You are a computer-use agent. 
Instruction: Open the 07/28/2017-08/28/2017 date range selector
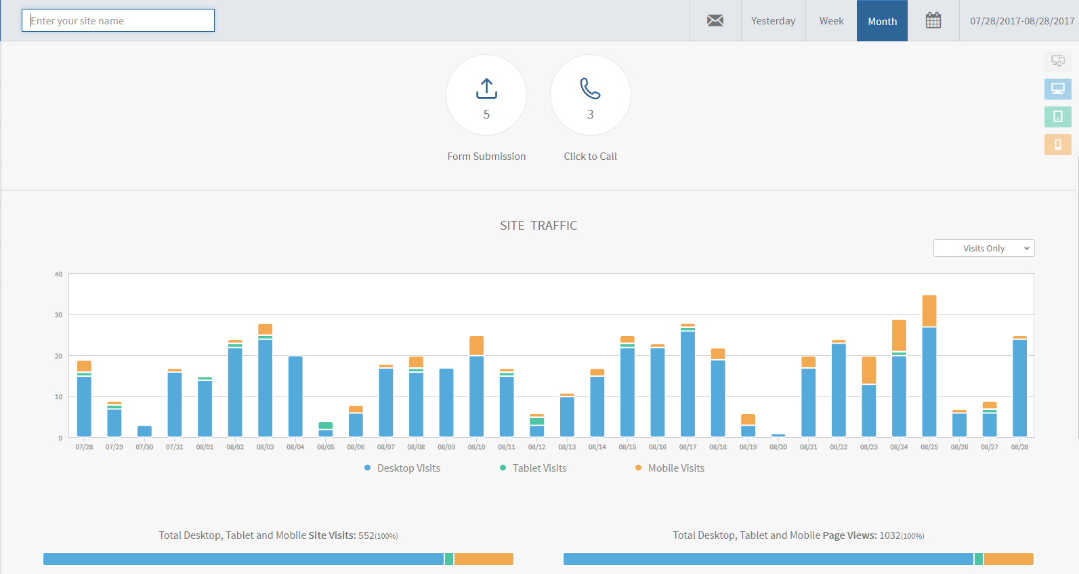point(1022,21)
